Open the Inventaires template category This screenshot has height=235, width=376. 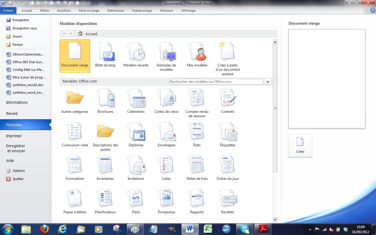(x=105, y=168)
